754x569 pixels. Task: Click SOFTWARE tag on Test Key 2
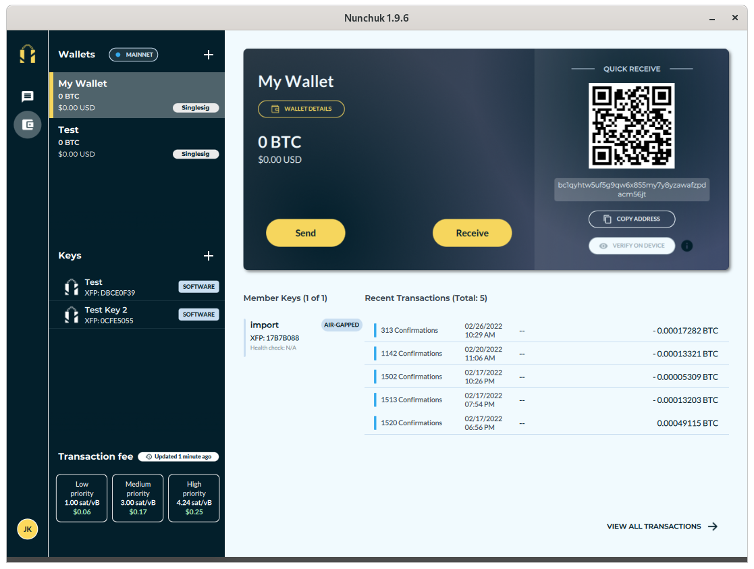[198, 315]
